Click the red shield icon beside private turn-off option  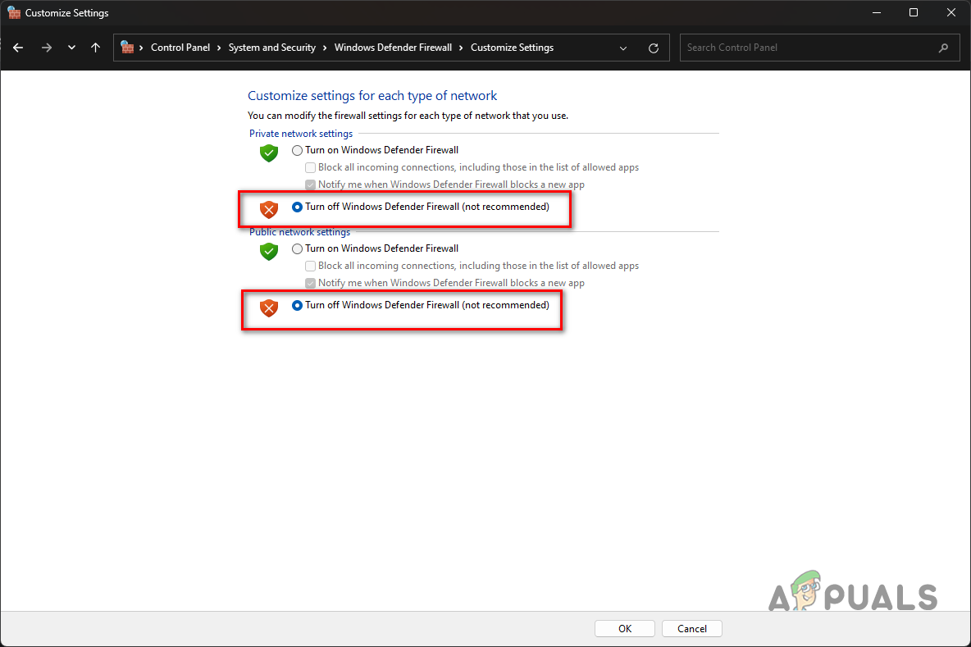(268, 209)
